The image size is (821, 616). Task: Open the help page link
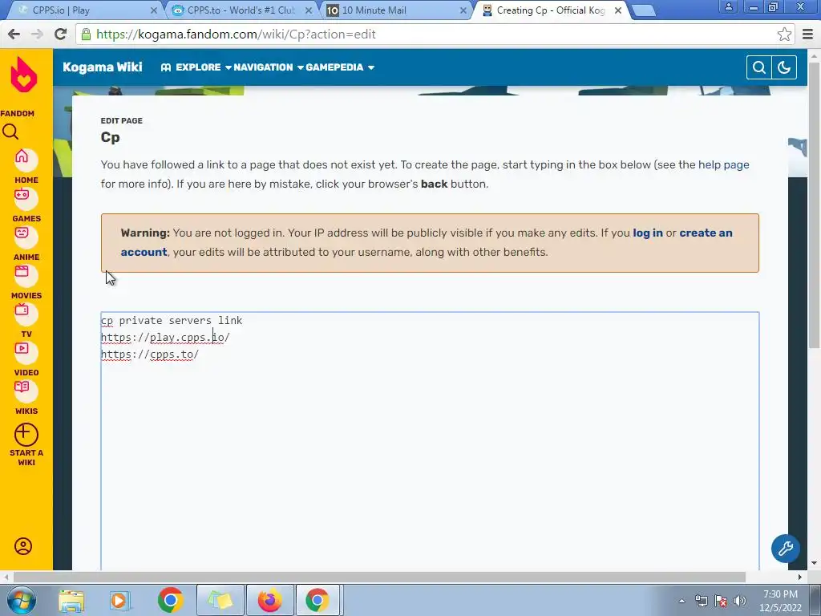coord(724,164)
